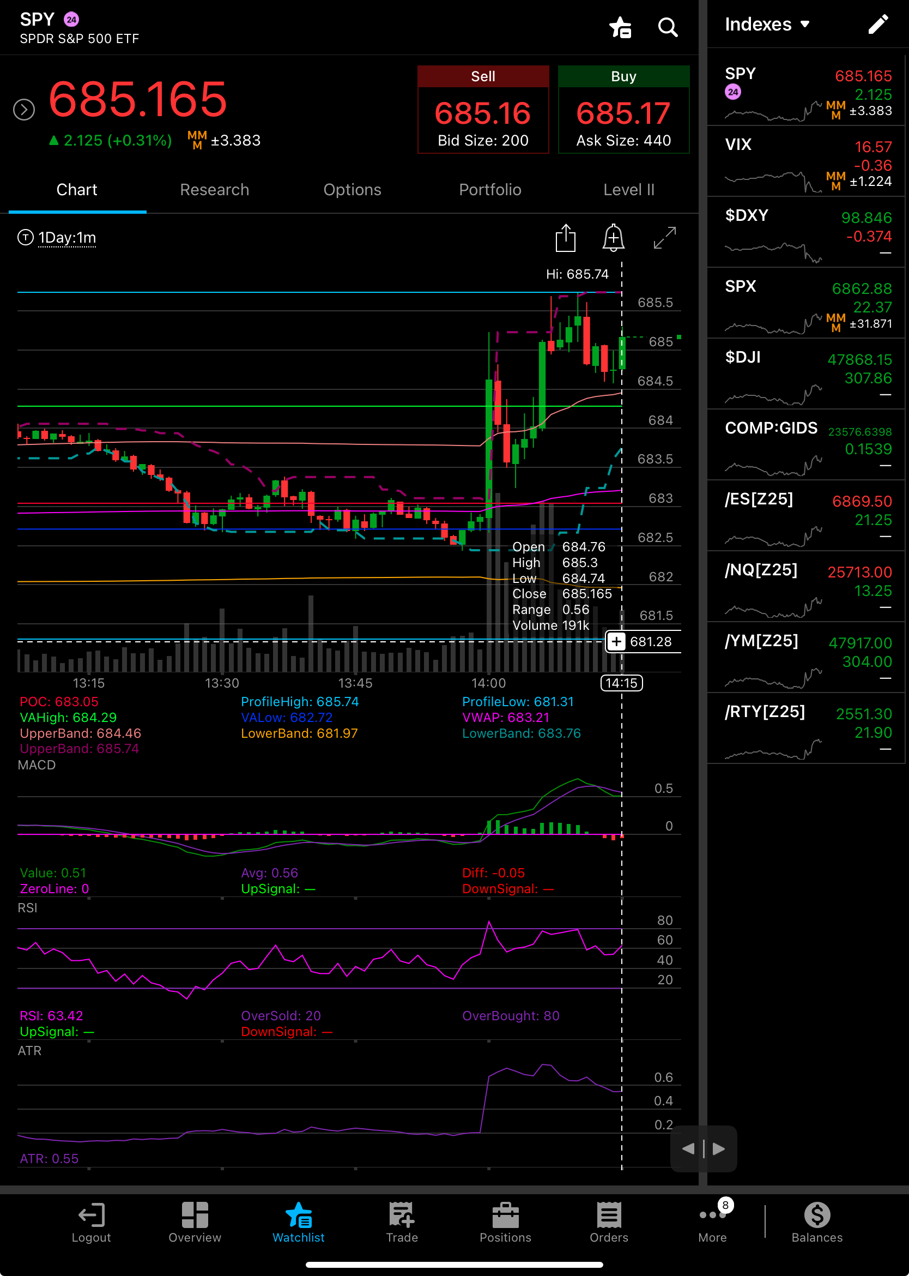The width and height of the screenshot is (909, 1276).
Task: Open Orders from bottom navigation
Action: (x=609, y=1222)
